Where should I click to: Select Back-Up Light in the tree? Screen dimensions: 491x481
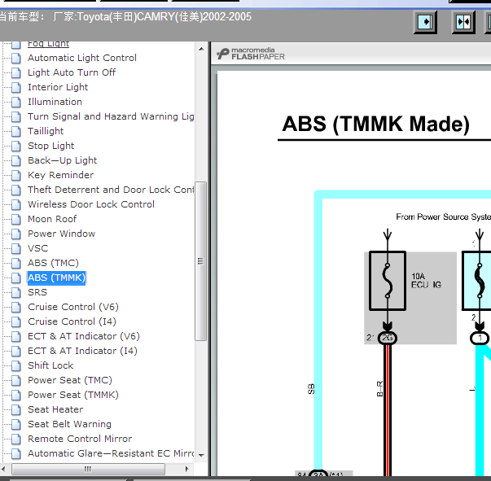pos(63,160)
